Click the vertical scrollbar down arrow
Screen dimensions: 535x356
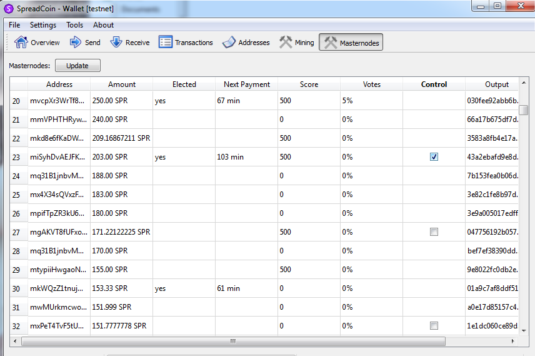[x=524, y=331]
